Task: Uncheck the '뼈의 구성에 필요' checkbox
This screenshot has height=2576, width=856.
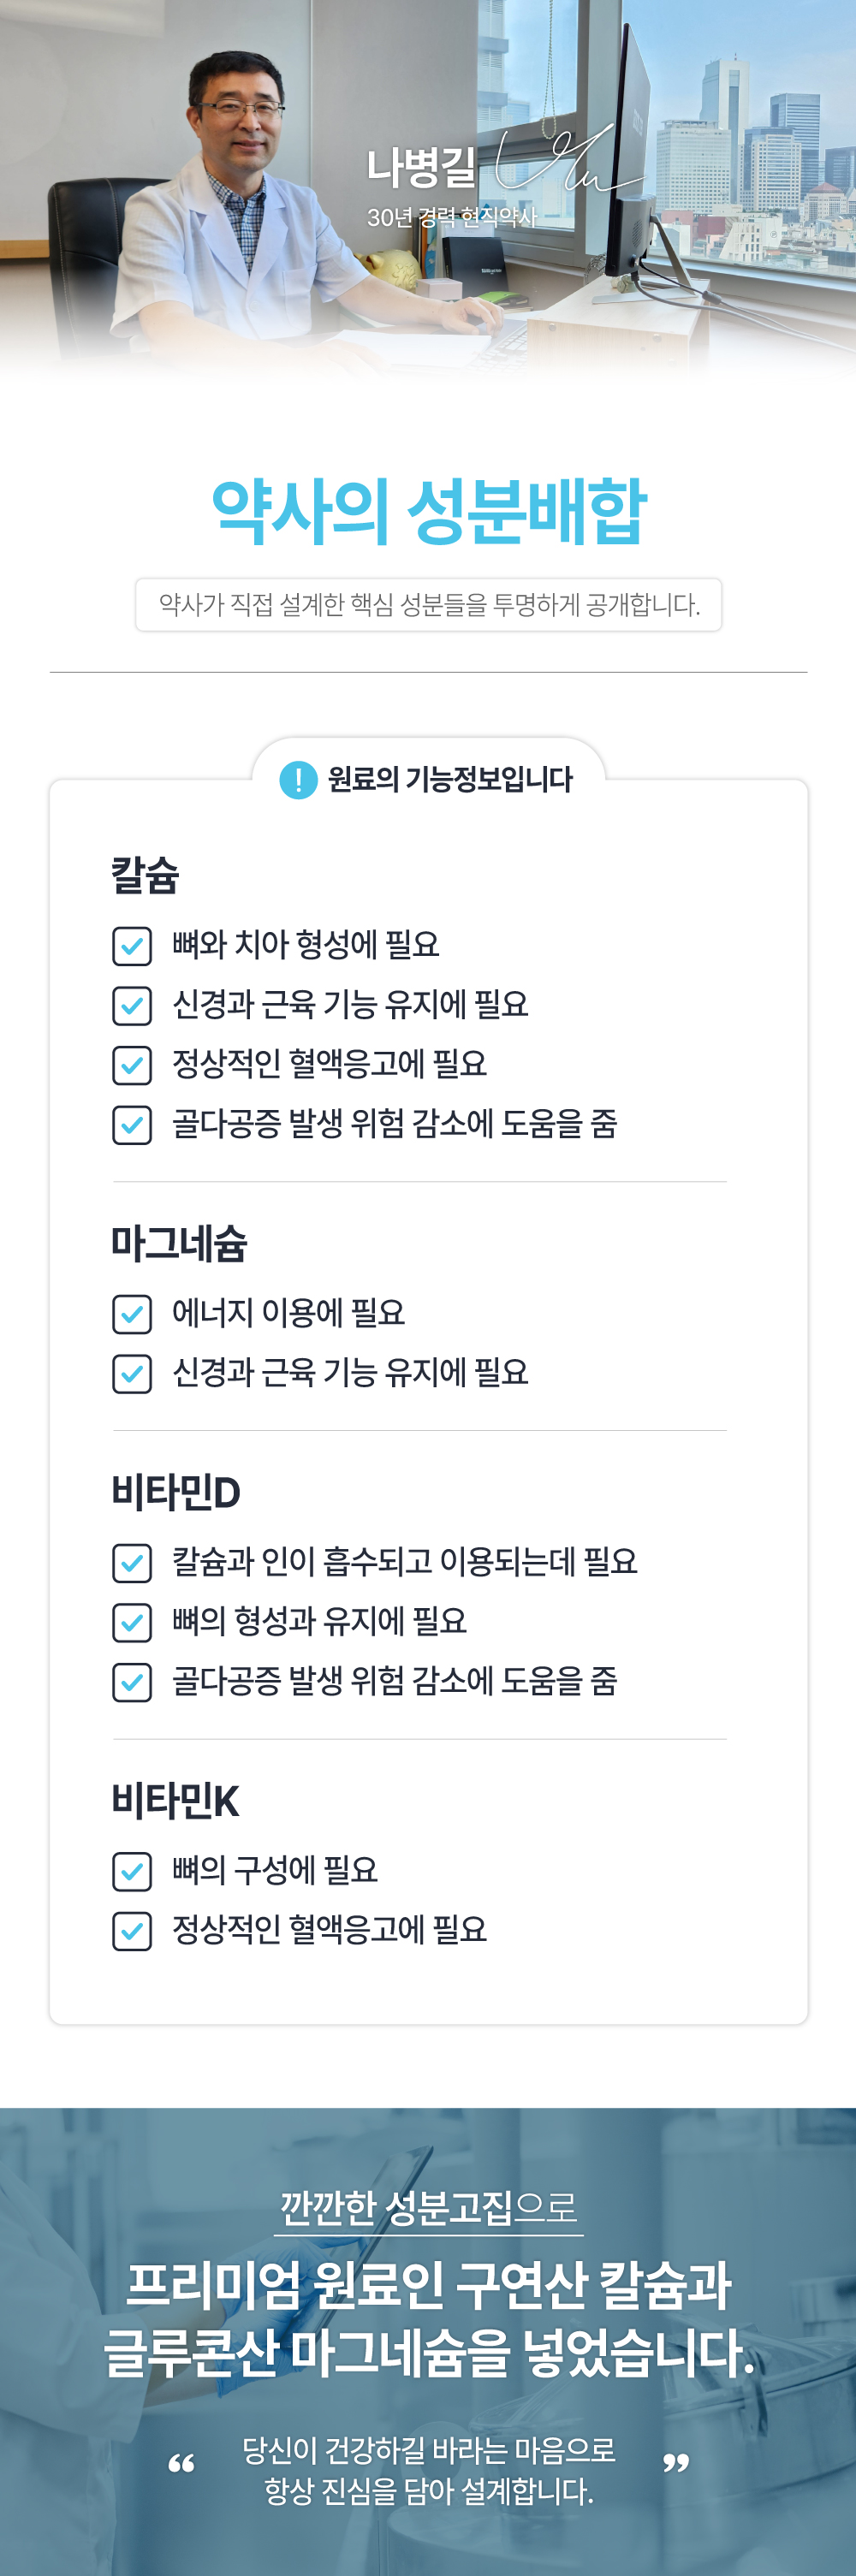Action: (132, 1871)
